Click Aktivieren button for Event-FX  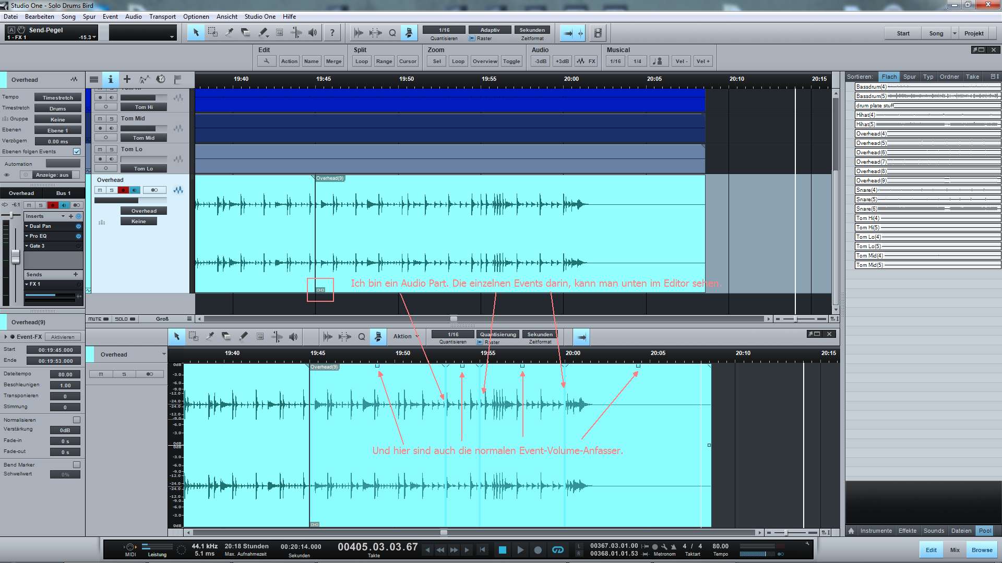(63, 337)
